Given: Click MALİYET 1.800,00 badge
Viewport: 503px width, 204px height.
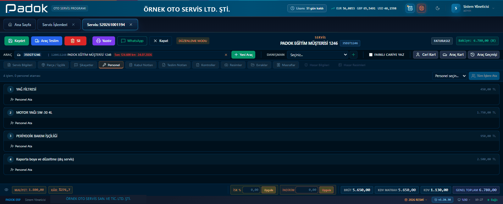Looking at the screenshot, I should (x=29, y=190).
